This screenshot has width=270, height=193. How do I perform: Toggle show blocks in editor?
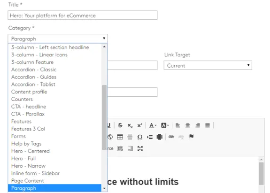[130, 148]
